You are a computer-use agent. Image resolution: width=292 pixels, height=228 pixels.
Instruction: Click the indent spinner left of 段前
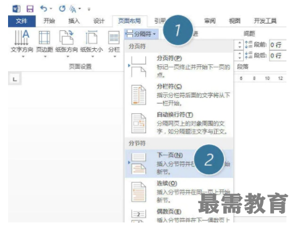click(x=239, y=45)
